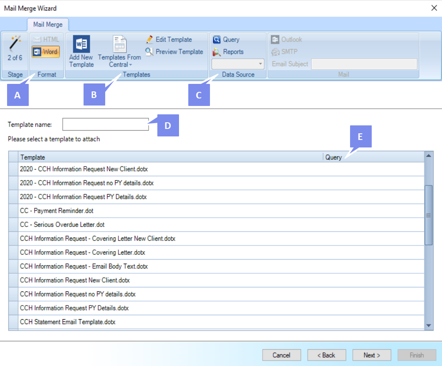Click the row selector beside CC - Payment Reminder.dot
The image size is (442, 366).
pyautogui.click(x=13, y=211)
